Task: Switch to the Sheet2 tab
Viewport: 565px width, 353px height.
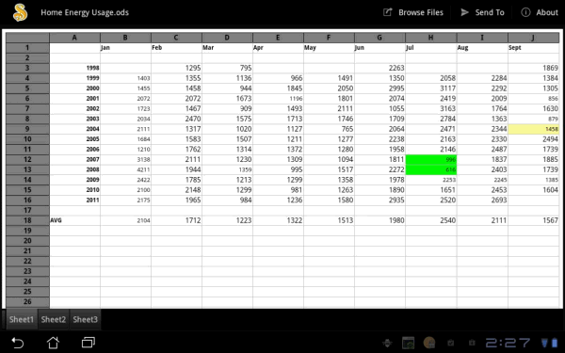Action: tap(54, 319)
